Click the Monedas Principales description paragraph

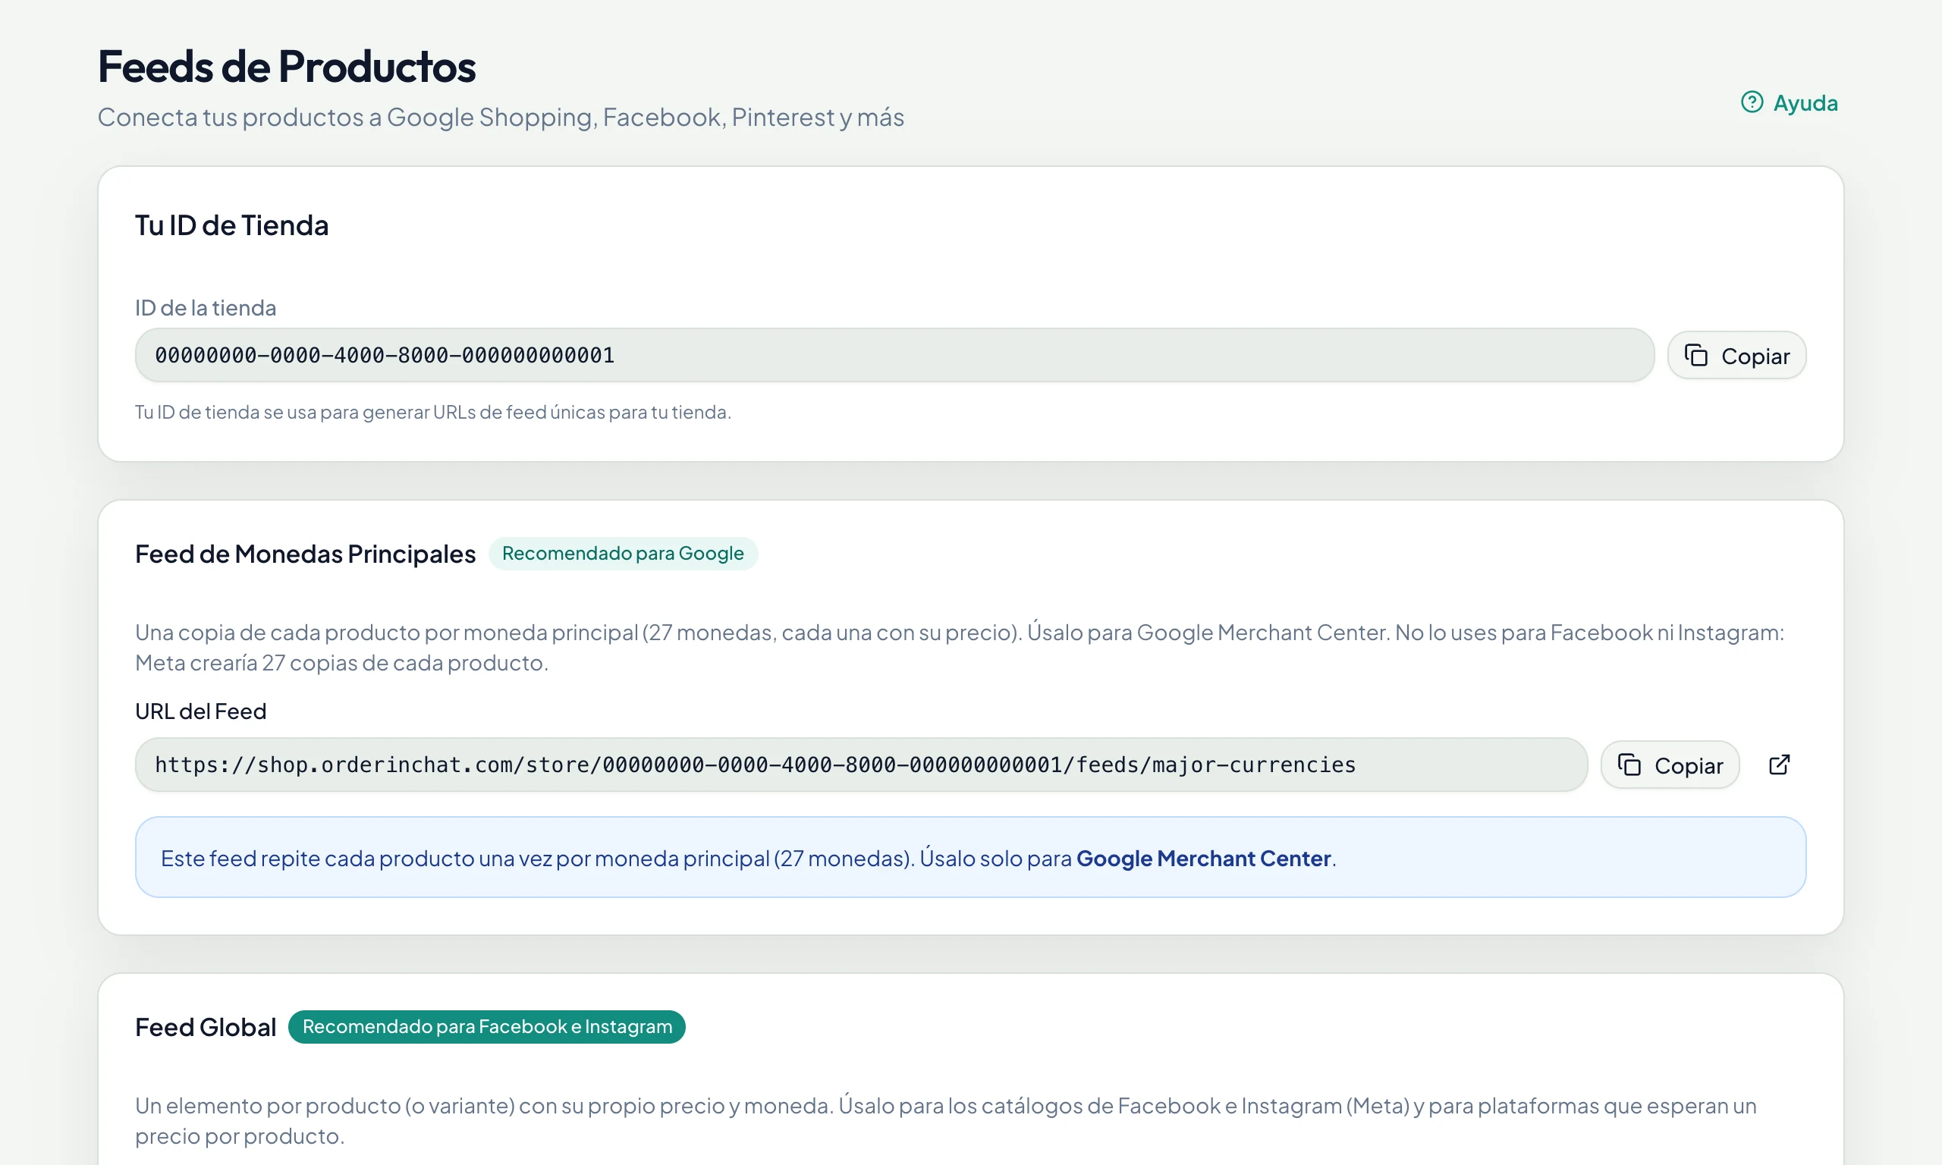(959, 647)
